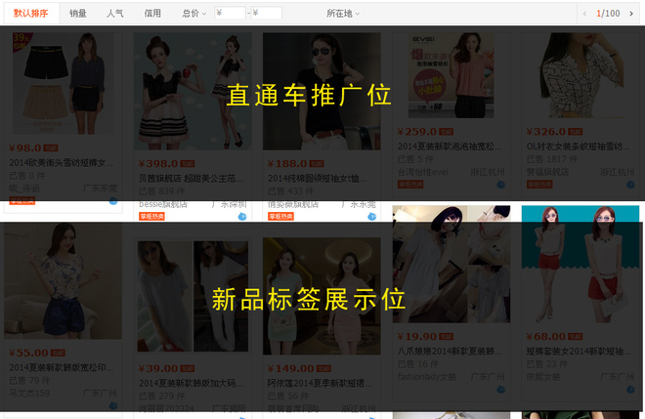Image resolution: width=645 pixels, height=419 pixels.
Task: Click orange badge beside ¥326.0 price
Action: [576, 132]
